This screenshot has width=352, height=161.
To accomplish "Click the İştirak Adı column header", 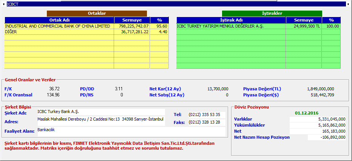I will point(231,20).
